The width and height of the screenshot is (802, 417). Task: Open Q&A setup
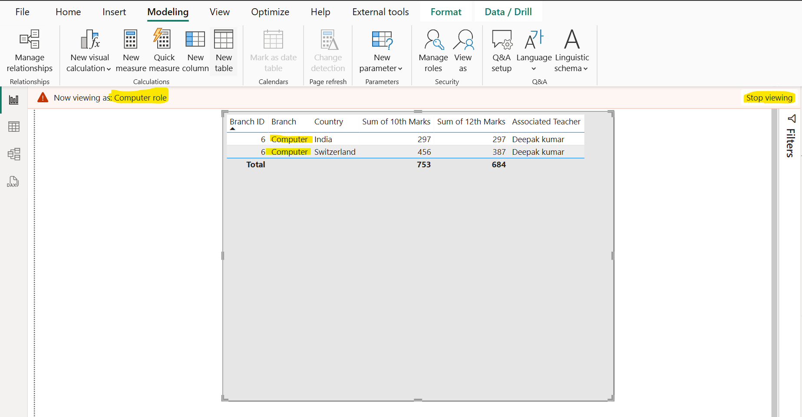click(x=502, y=51)
